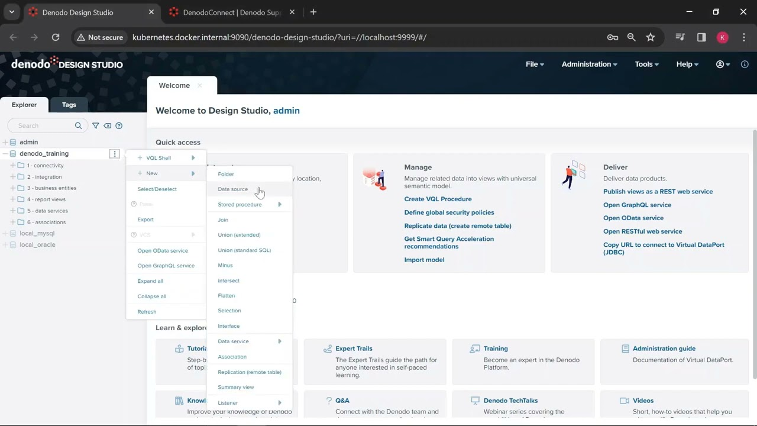Expand the 1 - connectivity folder

(12, 166)
